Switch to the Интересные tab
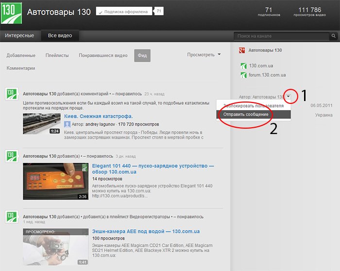 pyautogui.click(x=19, y=35)
